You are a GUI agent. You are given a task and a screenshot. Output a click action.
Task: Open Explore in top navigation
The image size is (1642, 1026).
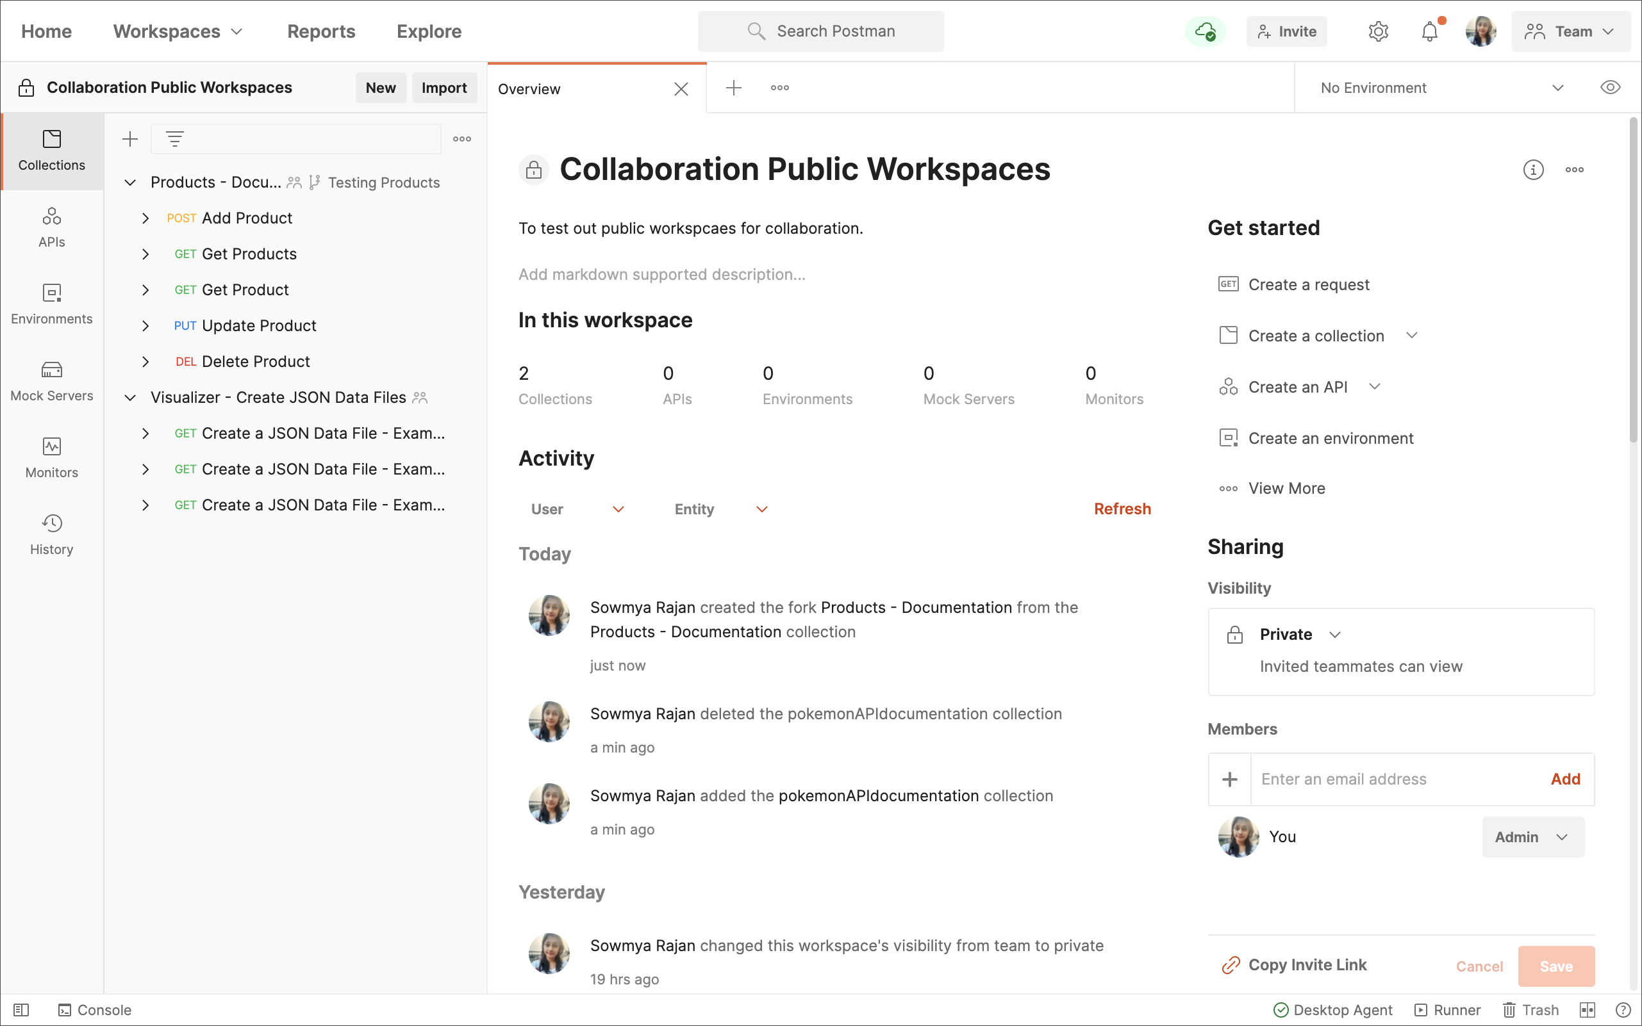pos(429,31)
